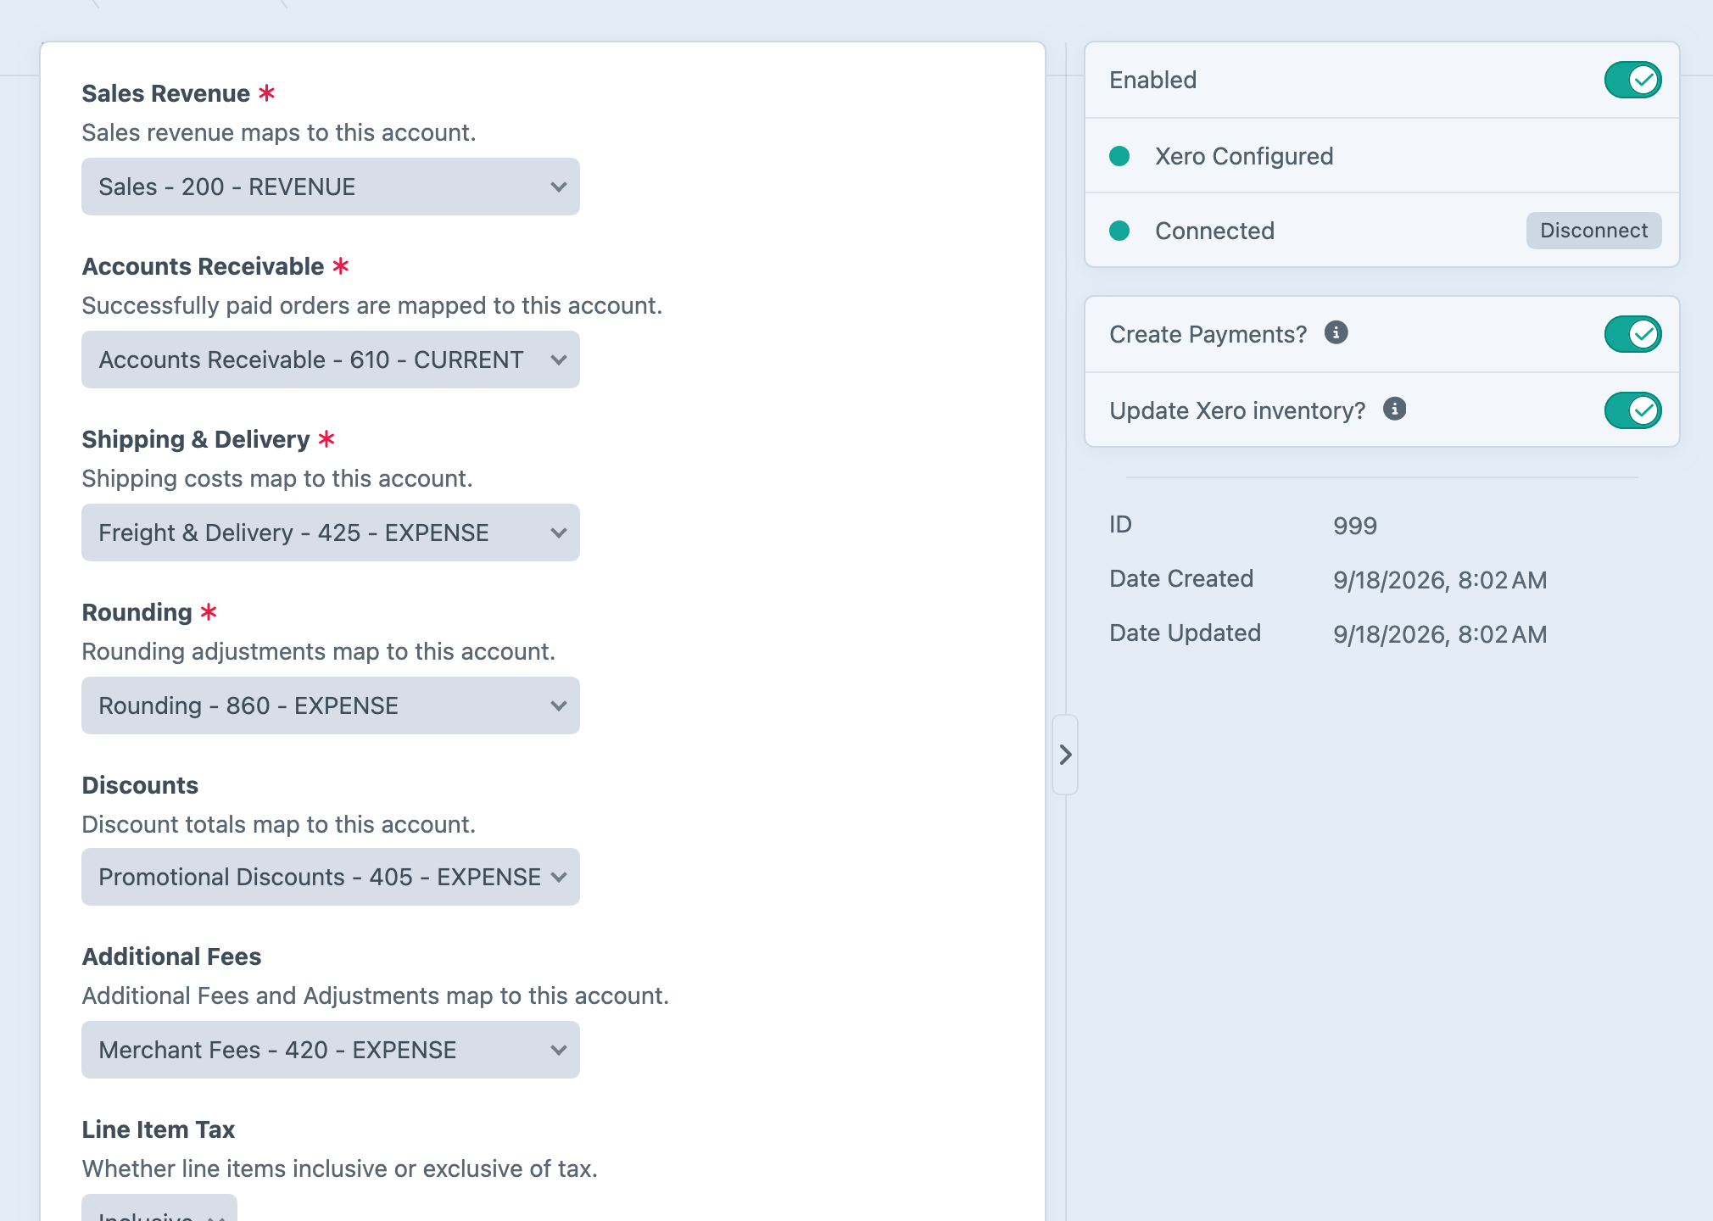Screen dimensions: 1713x1221
Task: Click the ID value 999
Action: coord(1355,526)
